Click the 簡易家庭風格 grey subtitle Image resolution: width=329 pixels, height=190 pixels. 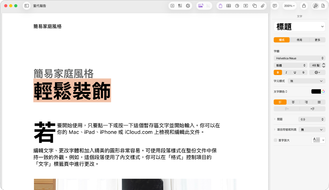coord(63,73)
